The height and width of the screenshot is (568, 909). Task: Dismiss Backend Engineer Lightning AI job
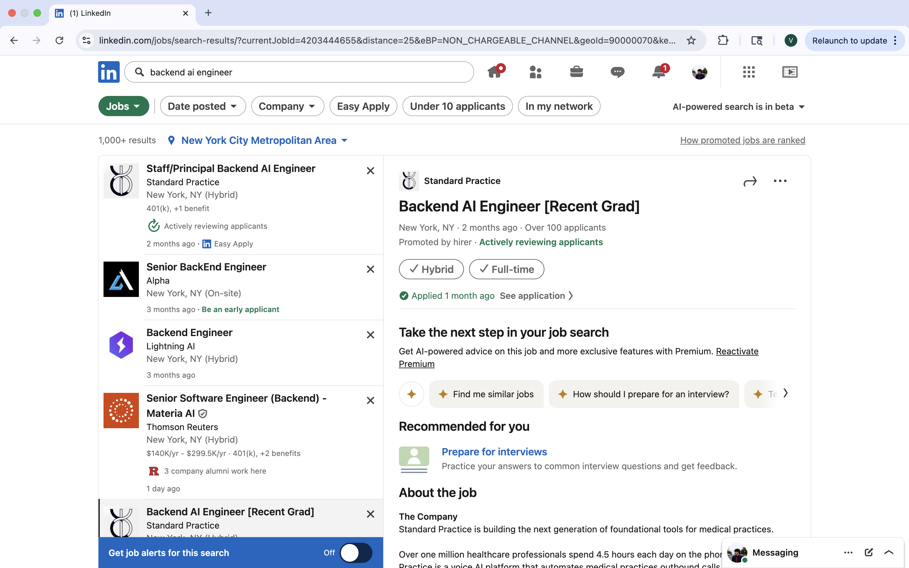(x=370, y=335)
